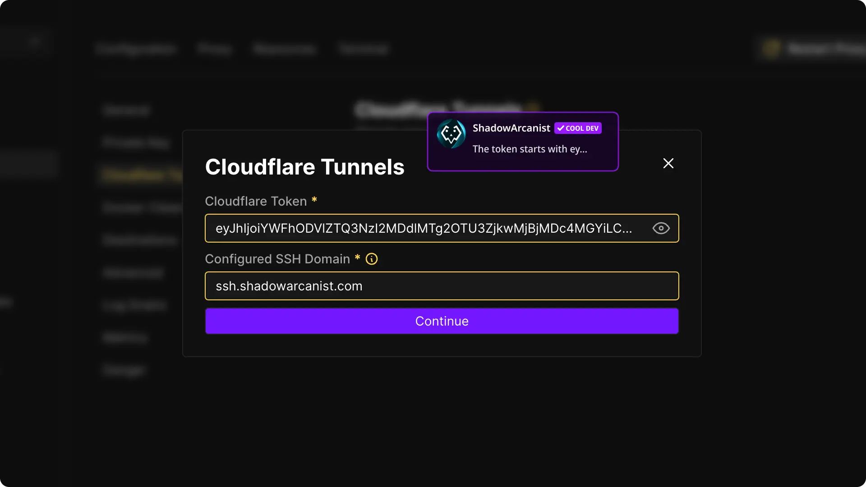
Task: Open Destinations in the blurred sidebar
Action: pos(140,240)
